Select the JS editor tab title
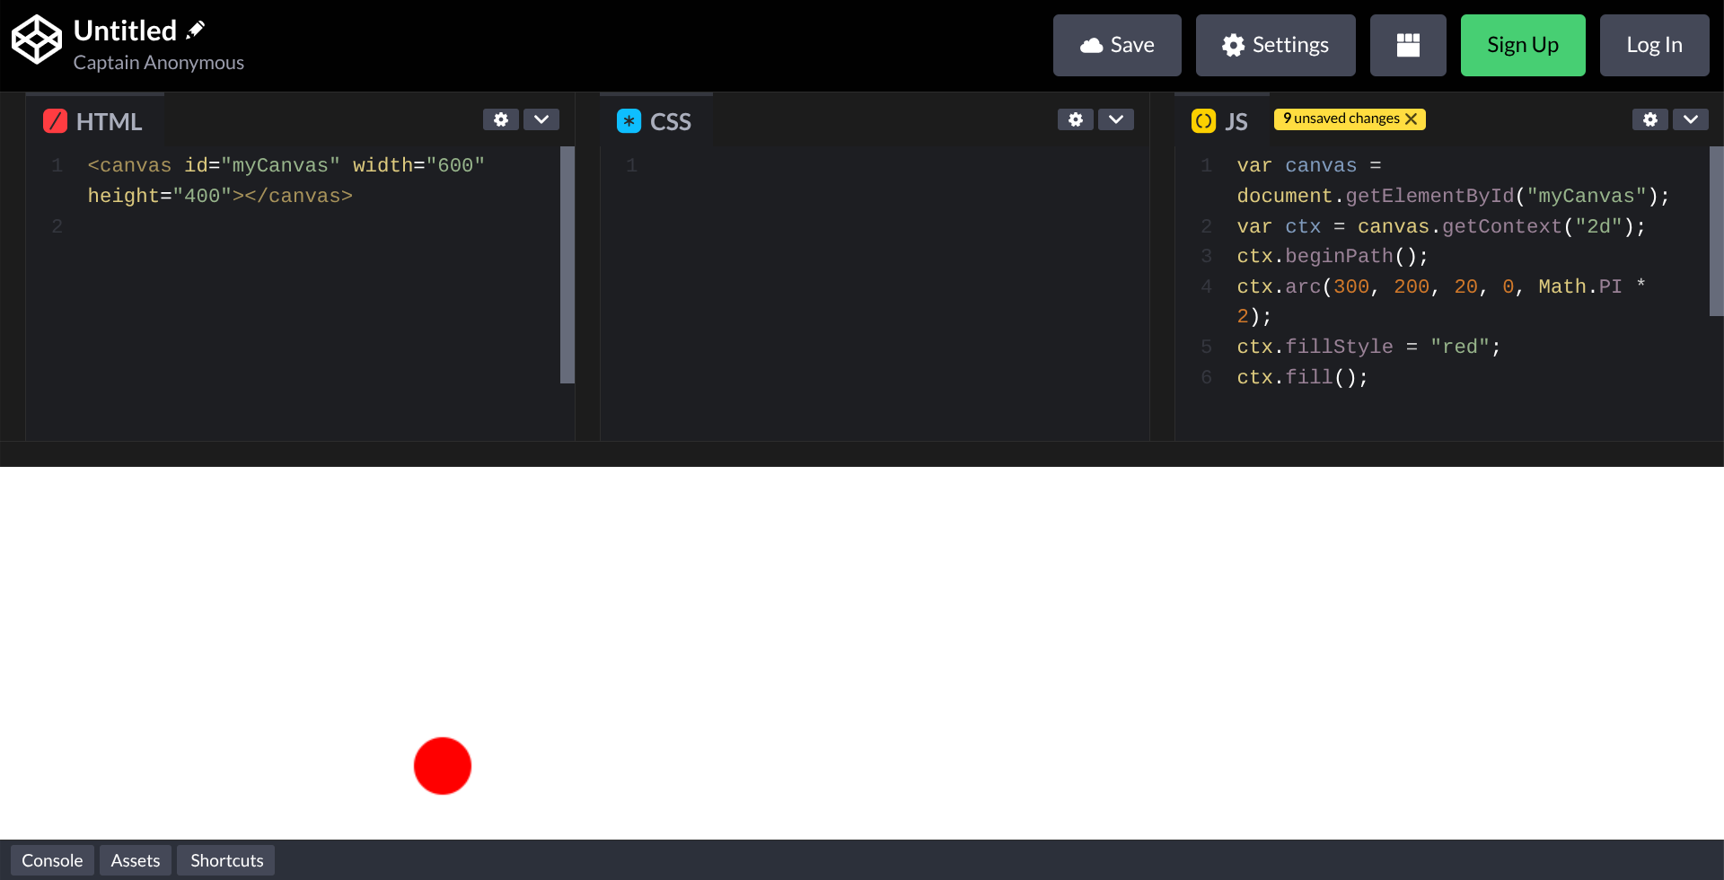 [1236, 122]
